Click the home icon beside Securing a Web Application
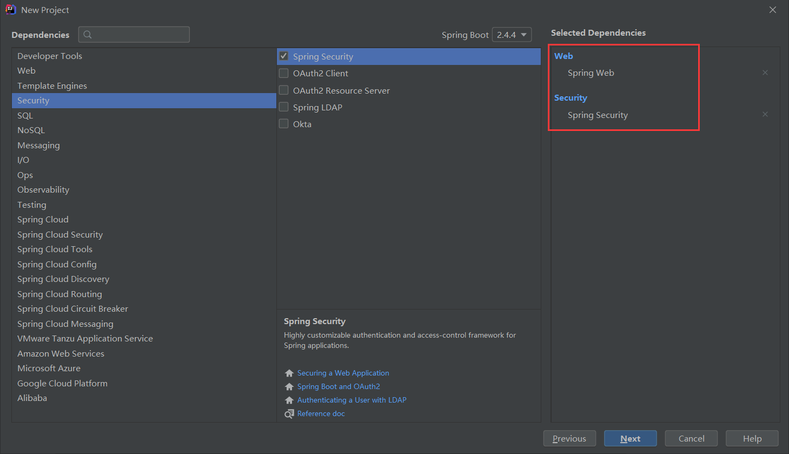The image size is (789, 454). (x=289, y=373)
